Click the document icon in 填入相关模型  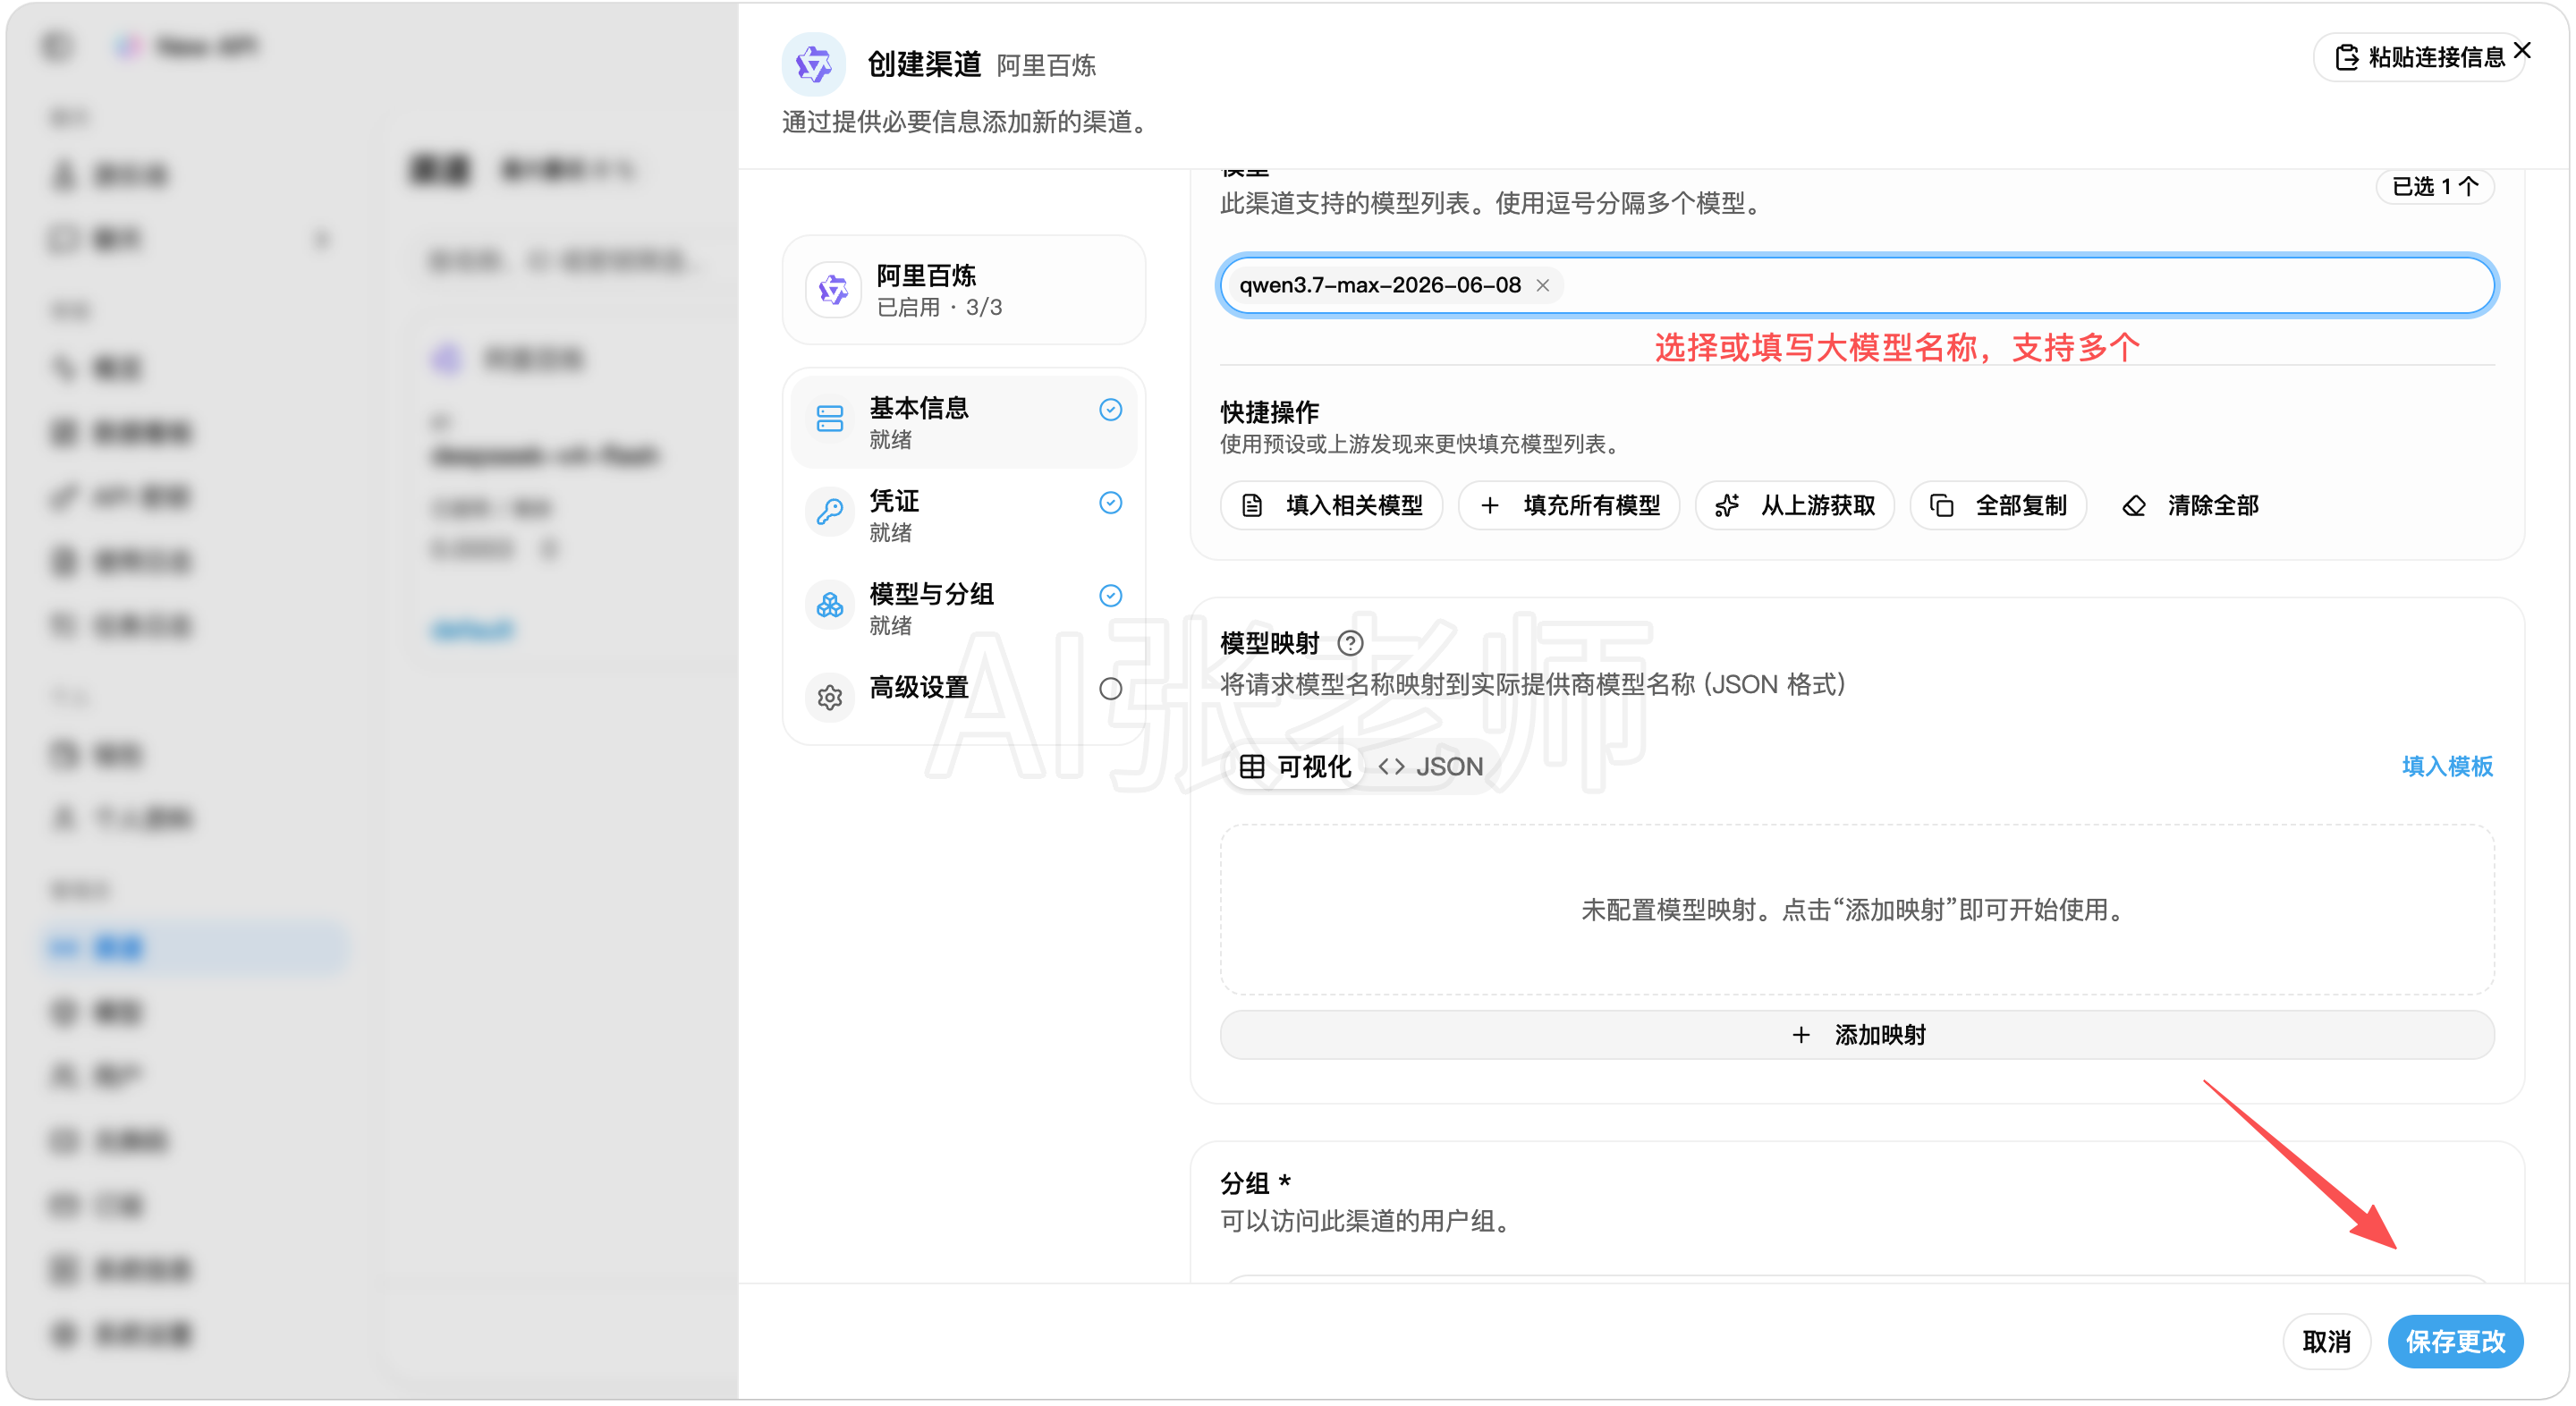[1252, 505]
